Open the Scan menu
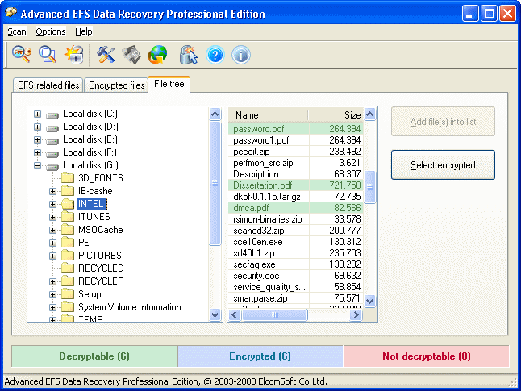The height and width of the screenshot is (391, 521). pyautogui.click(x=17, y=31)
